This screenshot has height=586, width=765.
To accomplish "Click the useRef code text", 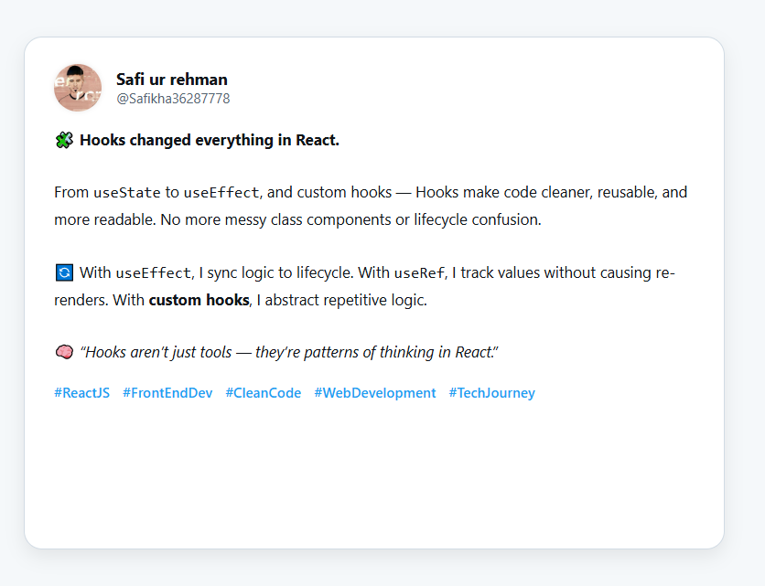I will pyautogui.click(x=419, y=272).
